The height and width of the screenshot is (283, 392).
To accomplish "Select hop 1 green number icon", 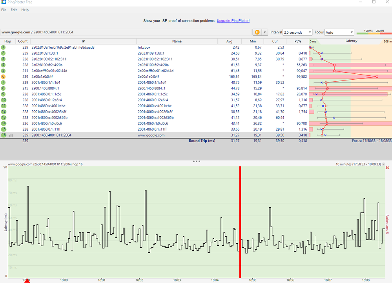I will coord(3,47).
